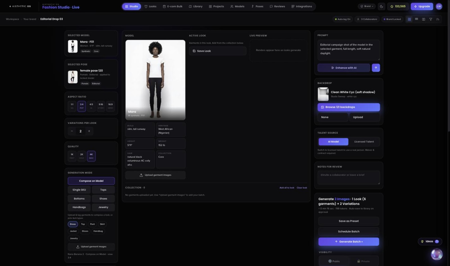
Task: Select the Single SKU generation mode
Action: click(79, 190)
